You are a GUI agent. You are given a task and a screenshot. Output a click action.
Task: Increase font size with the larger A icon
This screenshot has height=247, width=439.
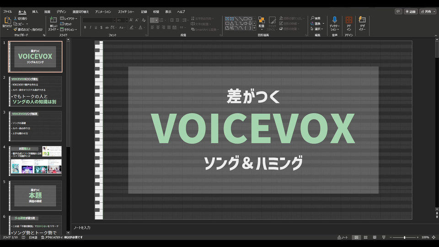(x=131, y=20)
